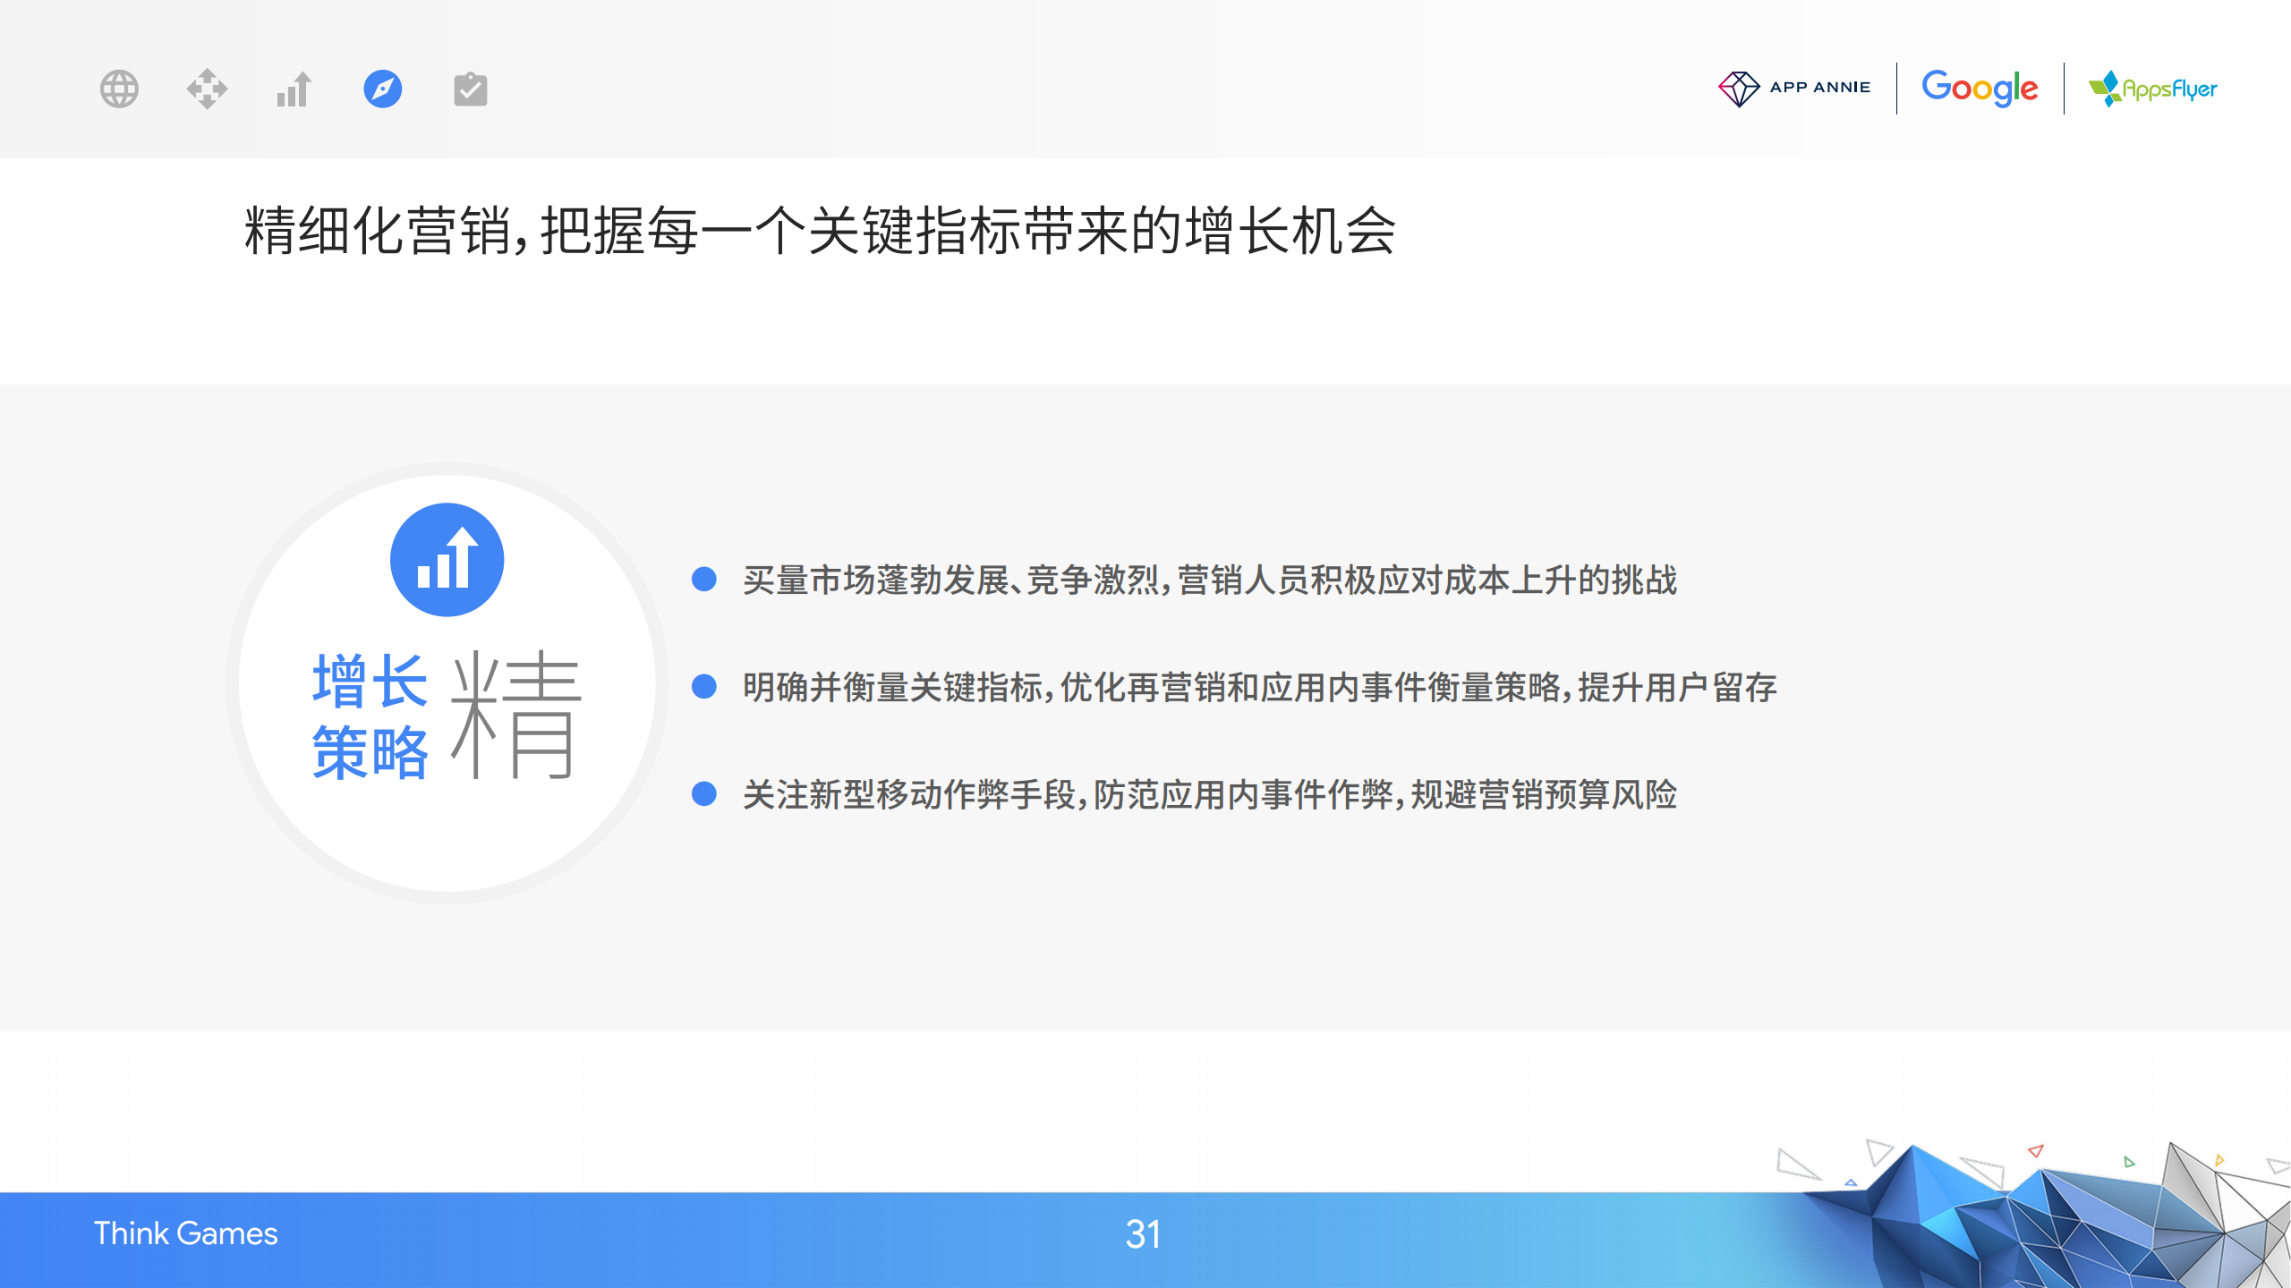The width and height of the screenshot is (2291, 1288).
Task: Click the first bullet point dot
Action: (x=704, y=580)
